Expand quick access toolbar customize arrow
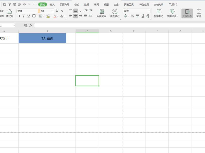 pyautogui.click(x=34, y=5)
